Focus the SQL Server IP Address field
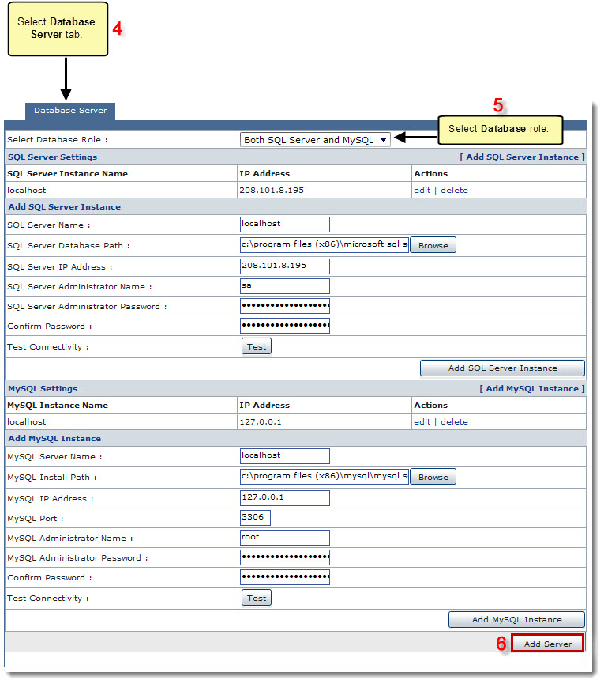Image resolution: width=604 pixels, height=684 pixels. point(285,266)
